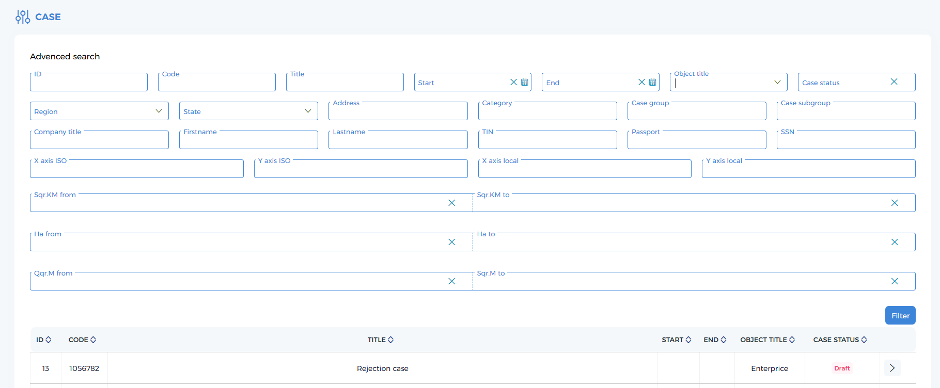
Task: Clear the Case status field
Action: tap(894, 82)
